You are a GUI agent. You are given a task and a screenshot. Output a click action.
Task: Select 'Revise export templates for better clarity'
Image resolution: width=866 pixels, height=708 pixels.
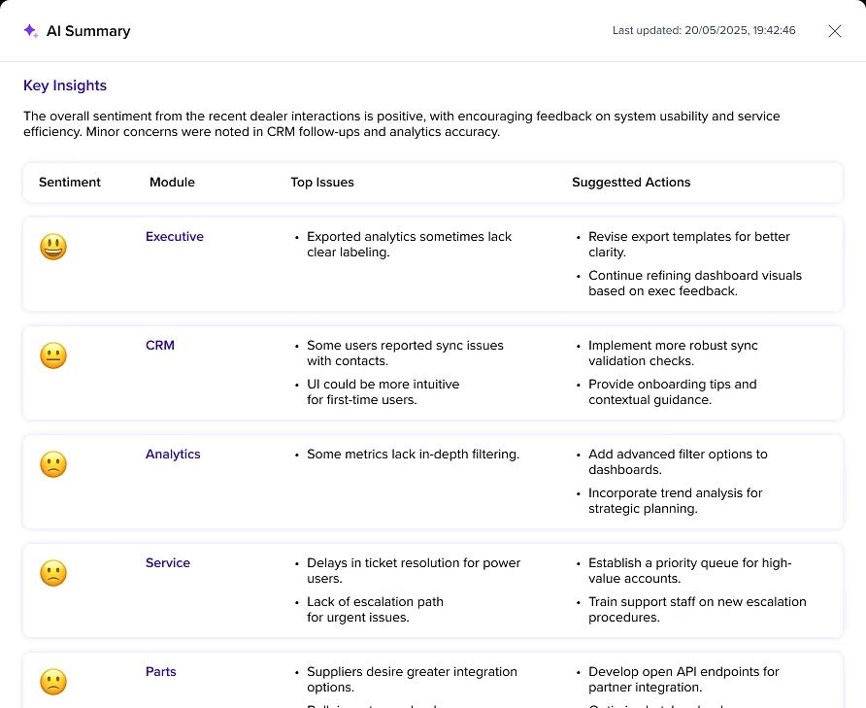tap(689, 245)
